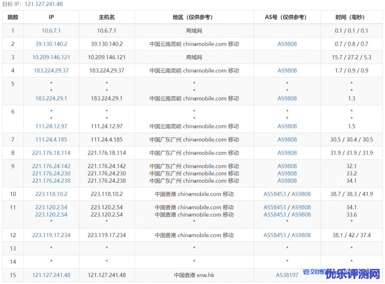Open the AS9808 link in hop 7 row
385x284 pixels.
pyautogui.click(x=287, y=140)
